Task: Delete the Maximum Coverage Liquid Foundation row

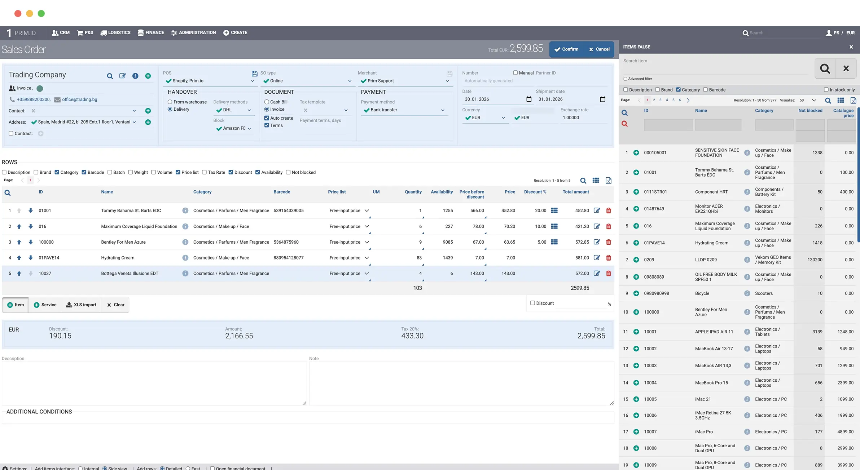Action: [609, 226]
